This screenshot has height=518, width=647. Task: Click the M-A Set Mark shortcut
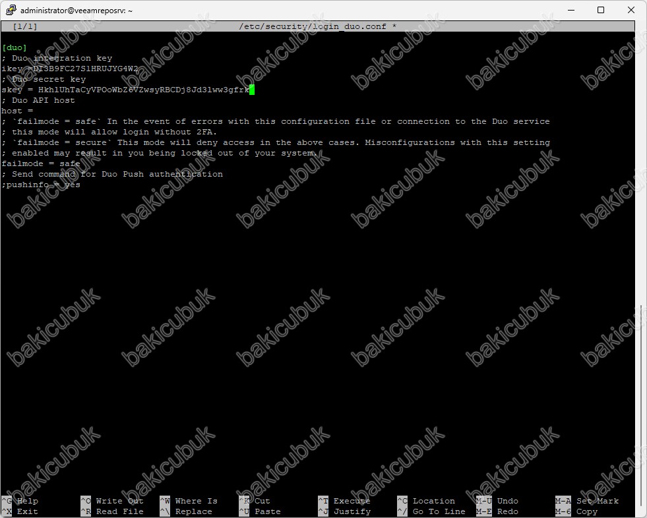pyautogui.click(x=587, y=501)
